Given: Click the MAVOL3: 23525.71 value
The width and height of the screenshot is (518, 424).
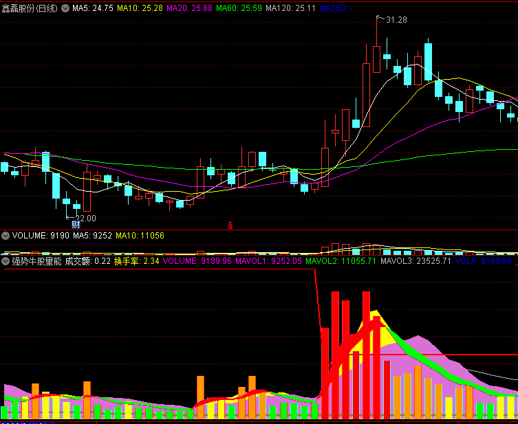Looking at the screenshot, I should coord(416,261).
